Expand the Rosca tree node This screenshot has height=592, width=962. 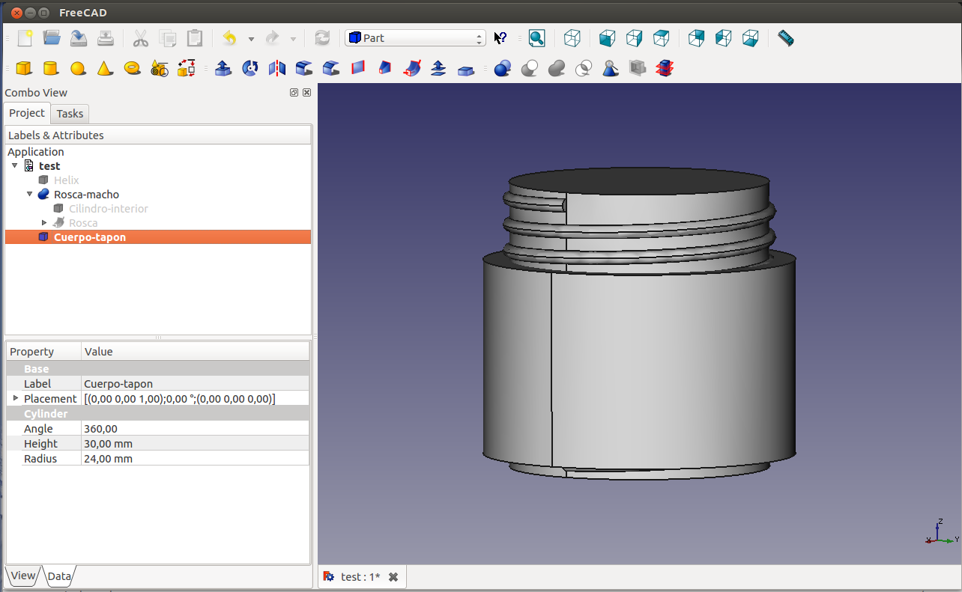click(x=44, y=223)
